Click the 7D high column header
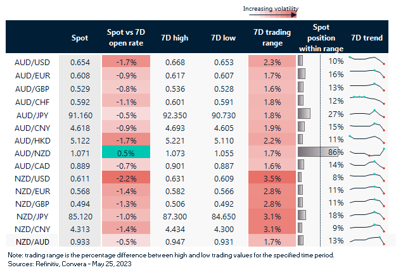Screen dimensions: 396x270 click(x=176, y=38)
